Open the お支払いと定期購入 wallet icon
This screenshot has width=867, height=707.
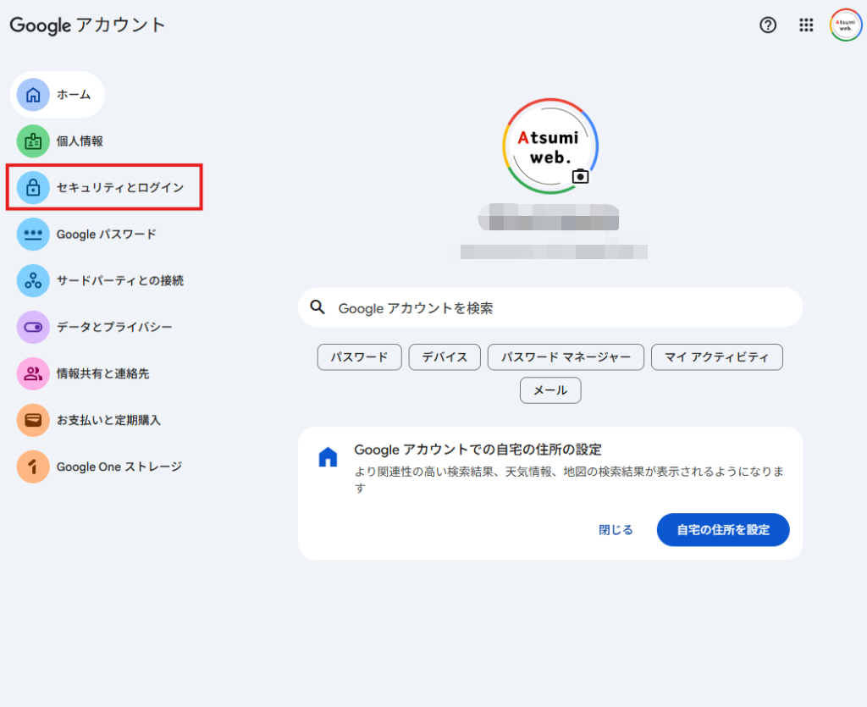tap(33, 420)
